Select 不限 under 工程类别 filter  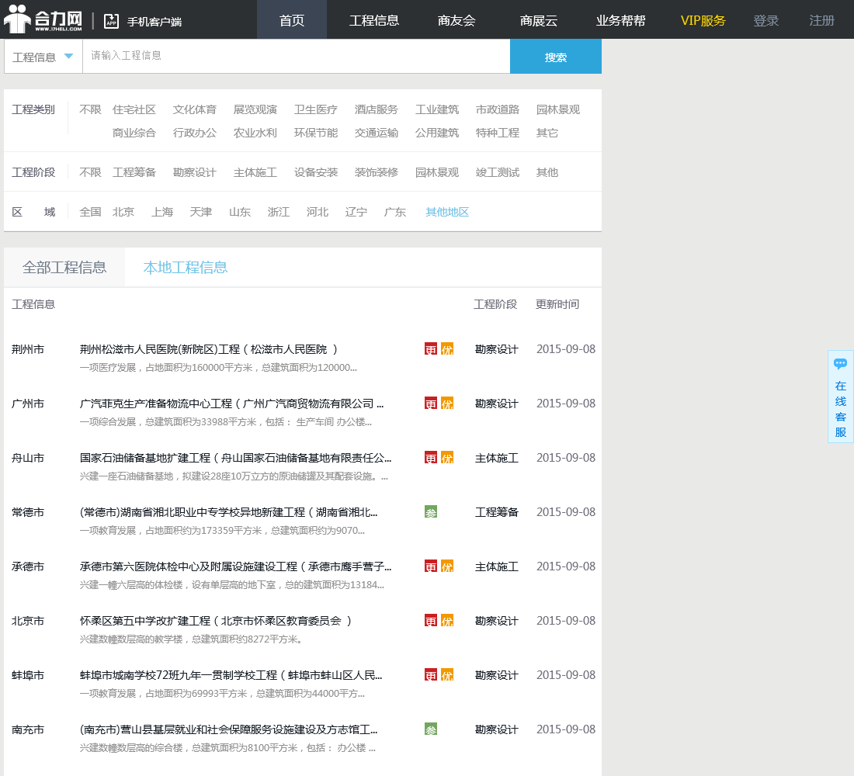pos(90,110)
